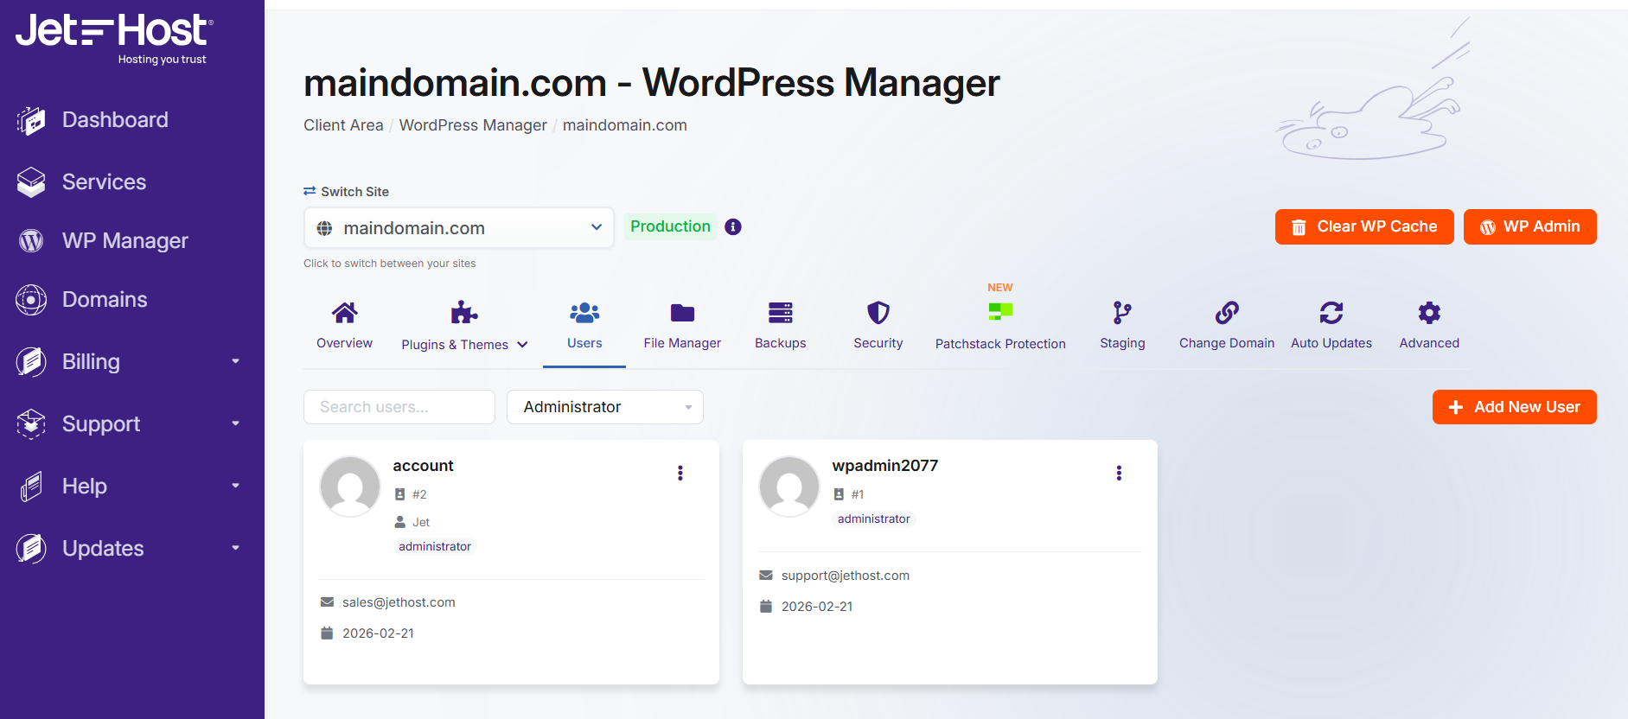
Task: Expand the Help sidebar menu arrow
Action: click(235, 486)
